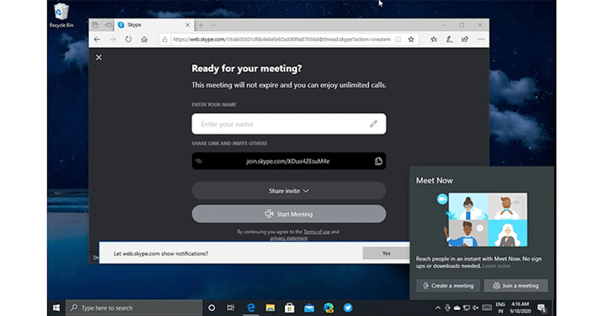Open new tab with plus icon

coord(201,25)
